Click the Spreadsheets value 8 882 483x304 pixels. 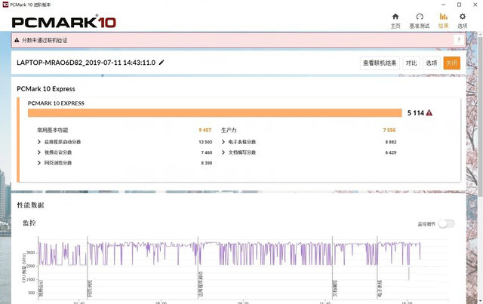[x=391, y=142]
